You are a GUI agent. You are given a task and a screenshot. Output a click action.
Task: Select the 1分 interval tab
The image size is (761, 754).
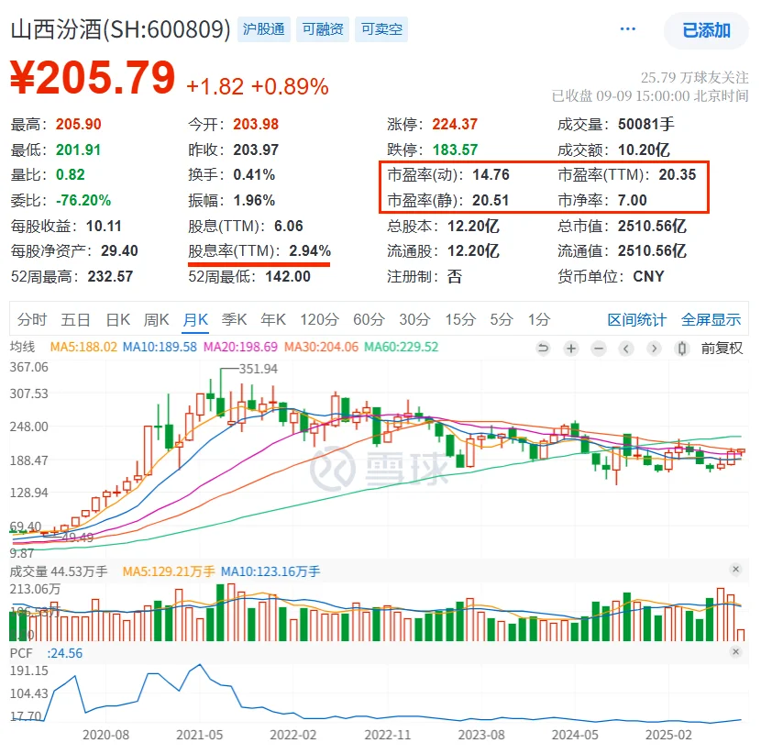coord(539,319)
